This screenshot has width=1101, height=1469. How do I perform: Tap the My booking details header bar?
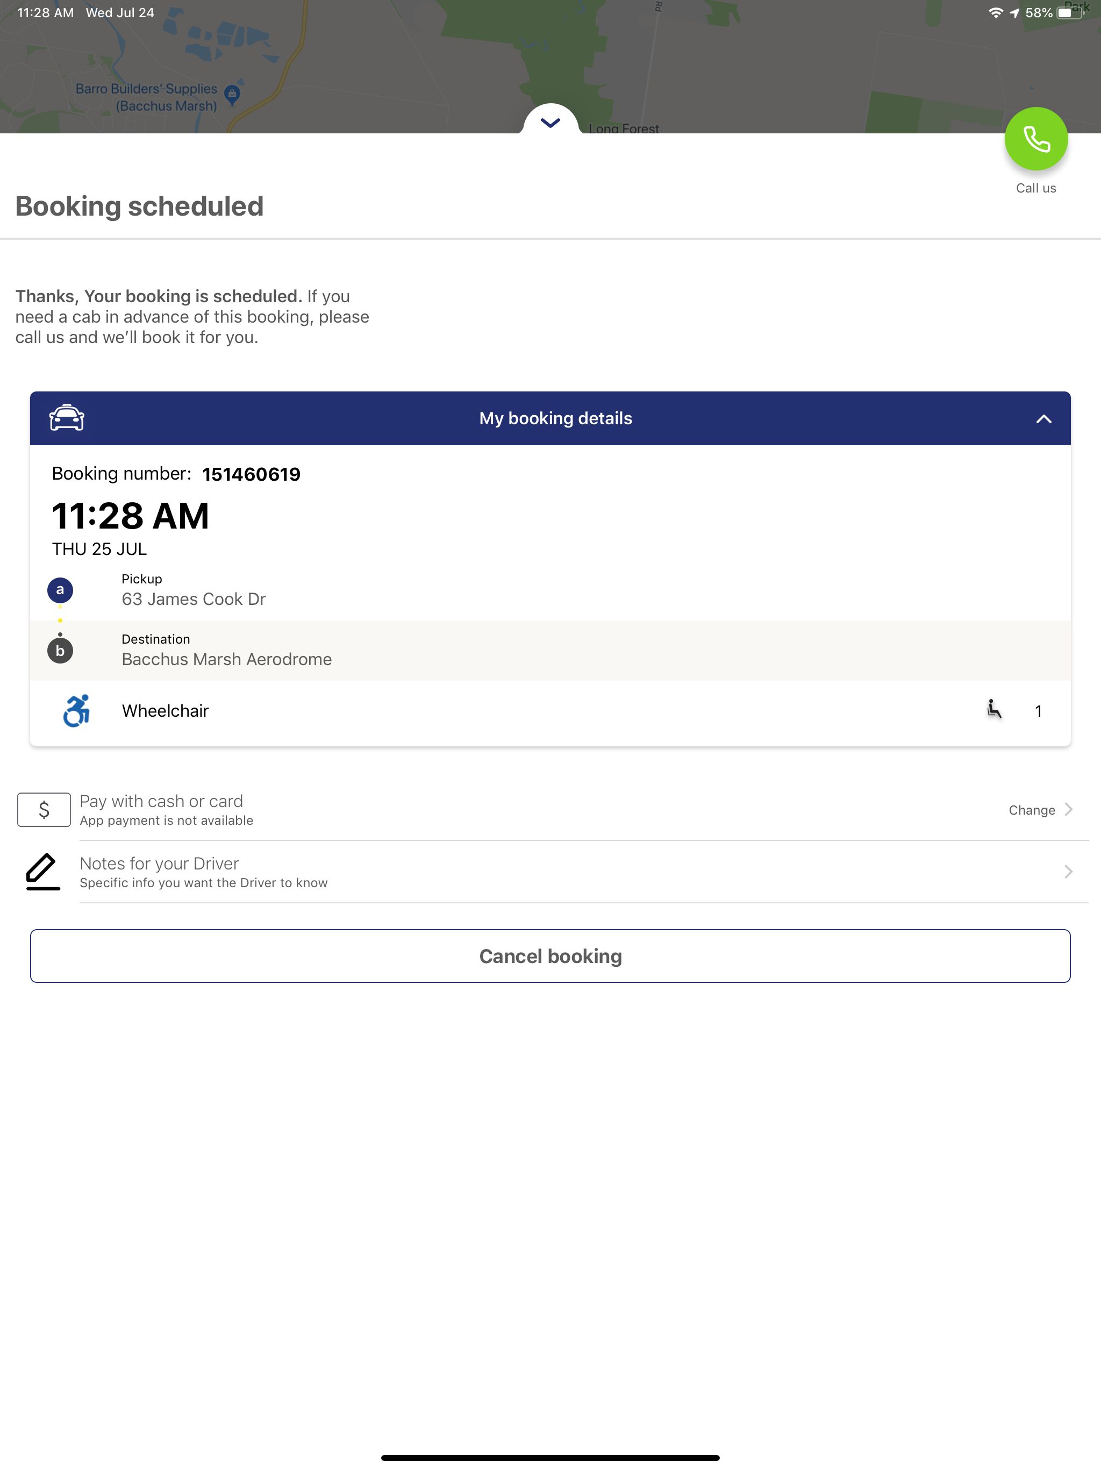tap(550, 418)
